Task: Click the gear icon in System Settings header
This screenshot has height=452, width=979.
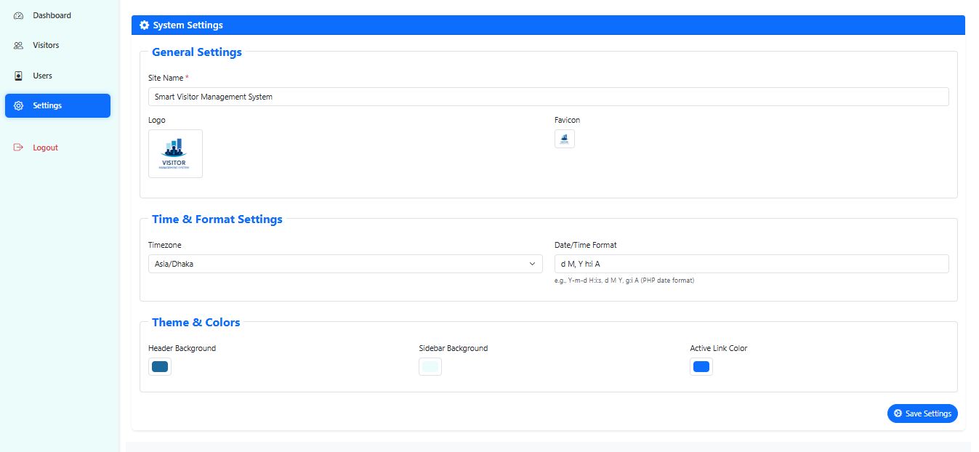Action: pos(144,25)
